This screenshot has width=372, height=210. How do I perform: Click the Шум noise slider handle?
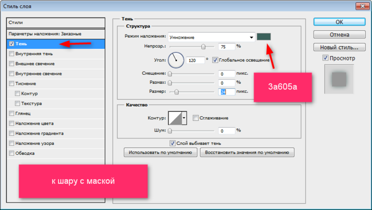170,130
